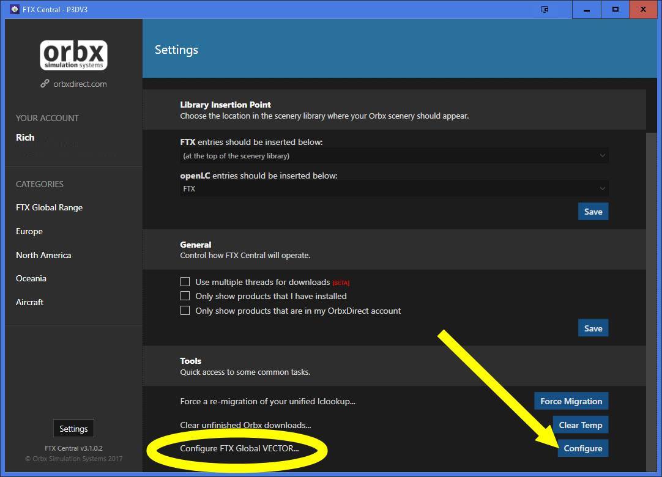Click Configure for FTX Global VECTOR
The image size is (662, 477).
(x=583, y=448)
